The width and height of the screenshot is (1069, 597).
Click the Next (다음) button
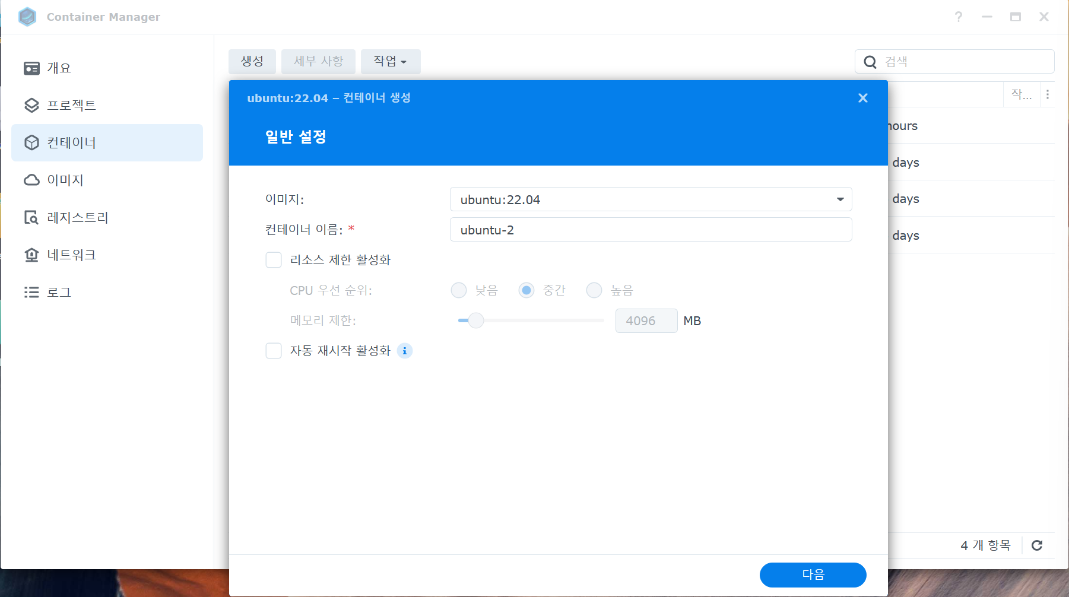(813, 574)
